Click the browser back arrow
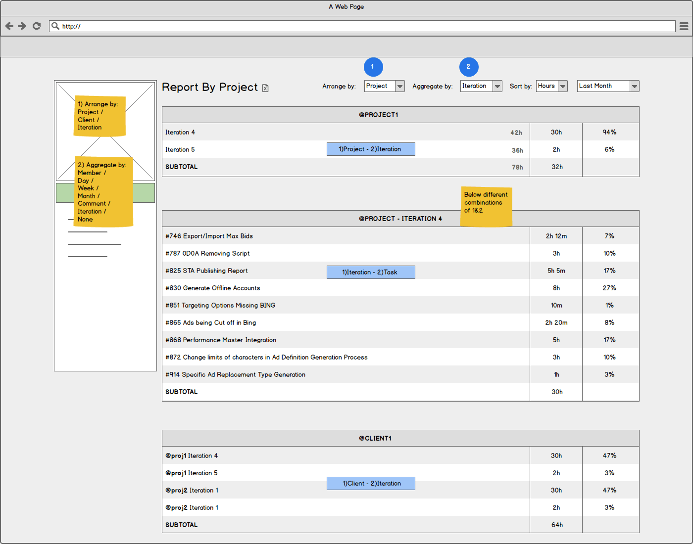This screenshot has height=544, width=693. 9,26
